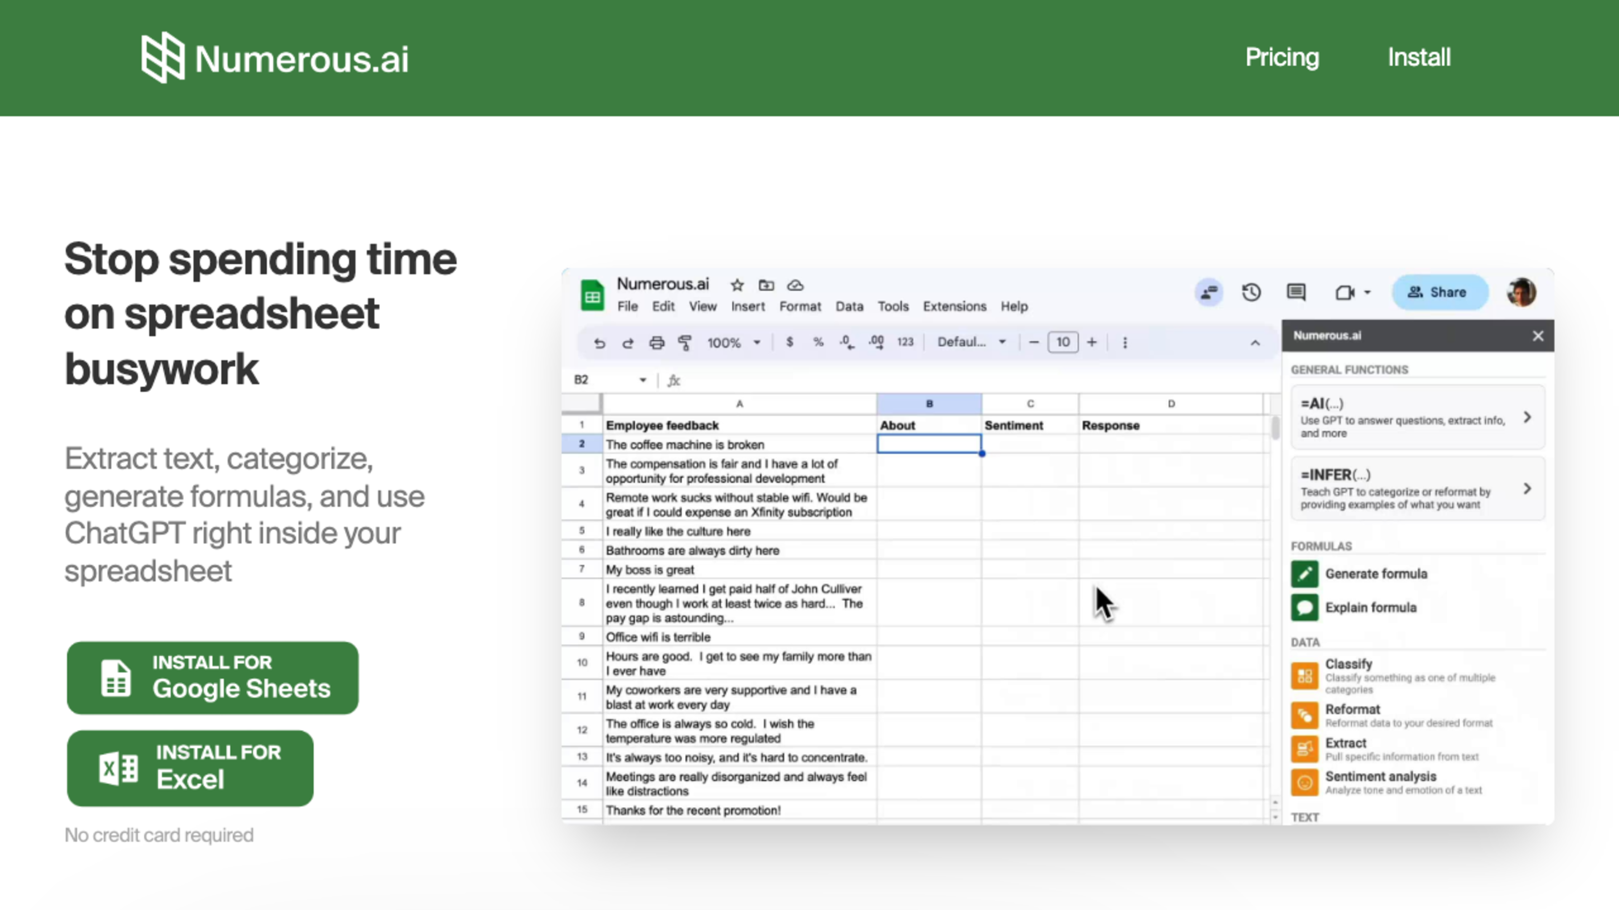Open version history clock icon

tap(1251, 293)
